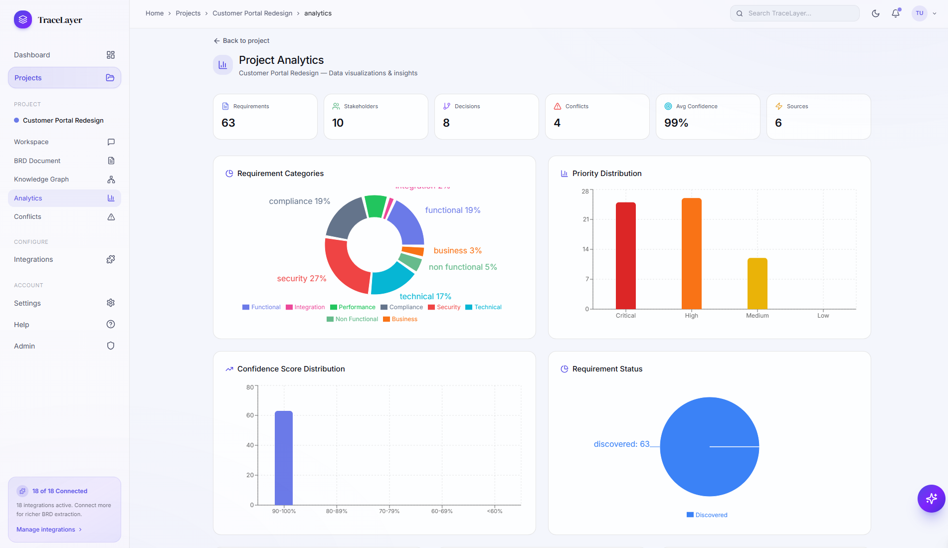Toggle Security legend item in chart

coord(444,307)
